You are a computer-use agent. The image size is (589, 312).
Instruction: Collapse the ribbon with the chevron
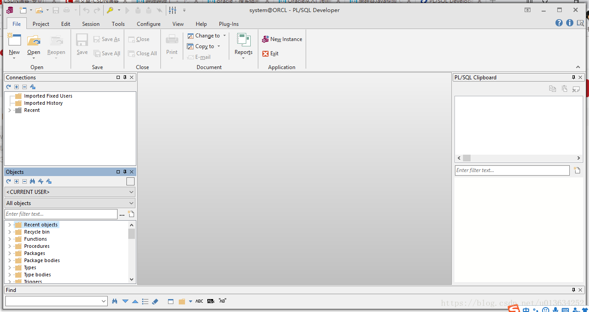pos(578,67)
